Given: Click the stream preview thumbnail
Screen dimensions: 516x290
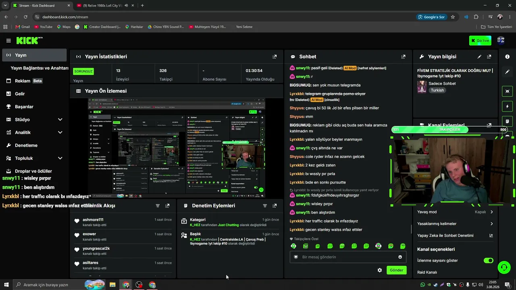Looking at the screenshot, I should 177,148.
